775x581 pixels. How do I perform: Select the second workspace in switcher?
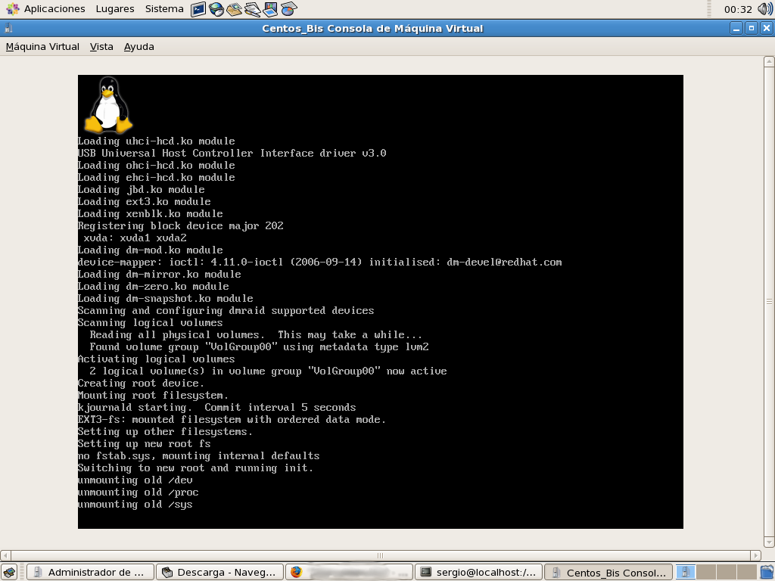[706, 572]
